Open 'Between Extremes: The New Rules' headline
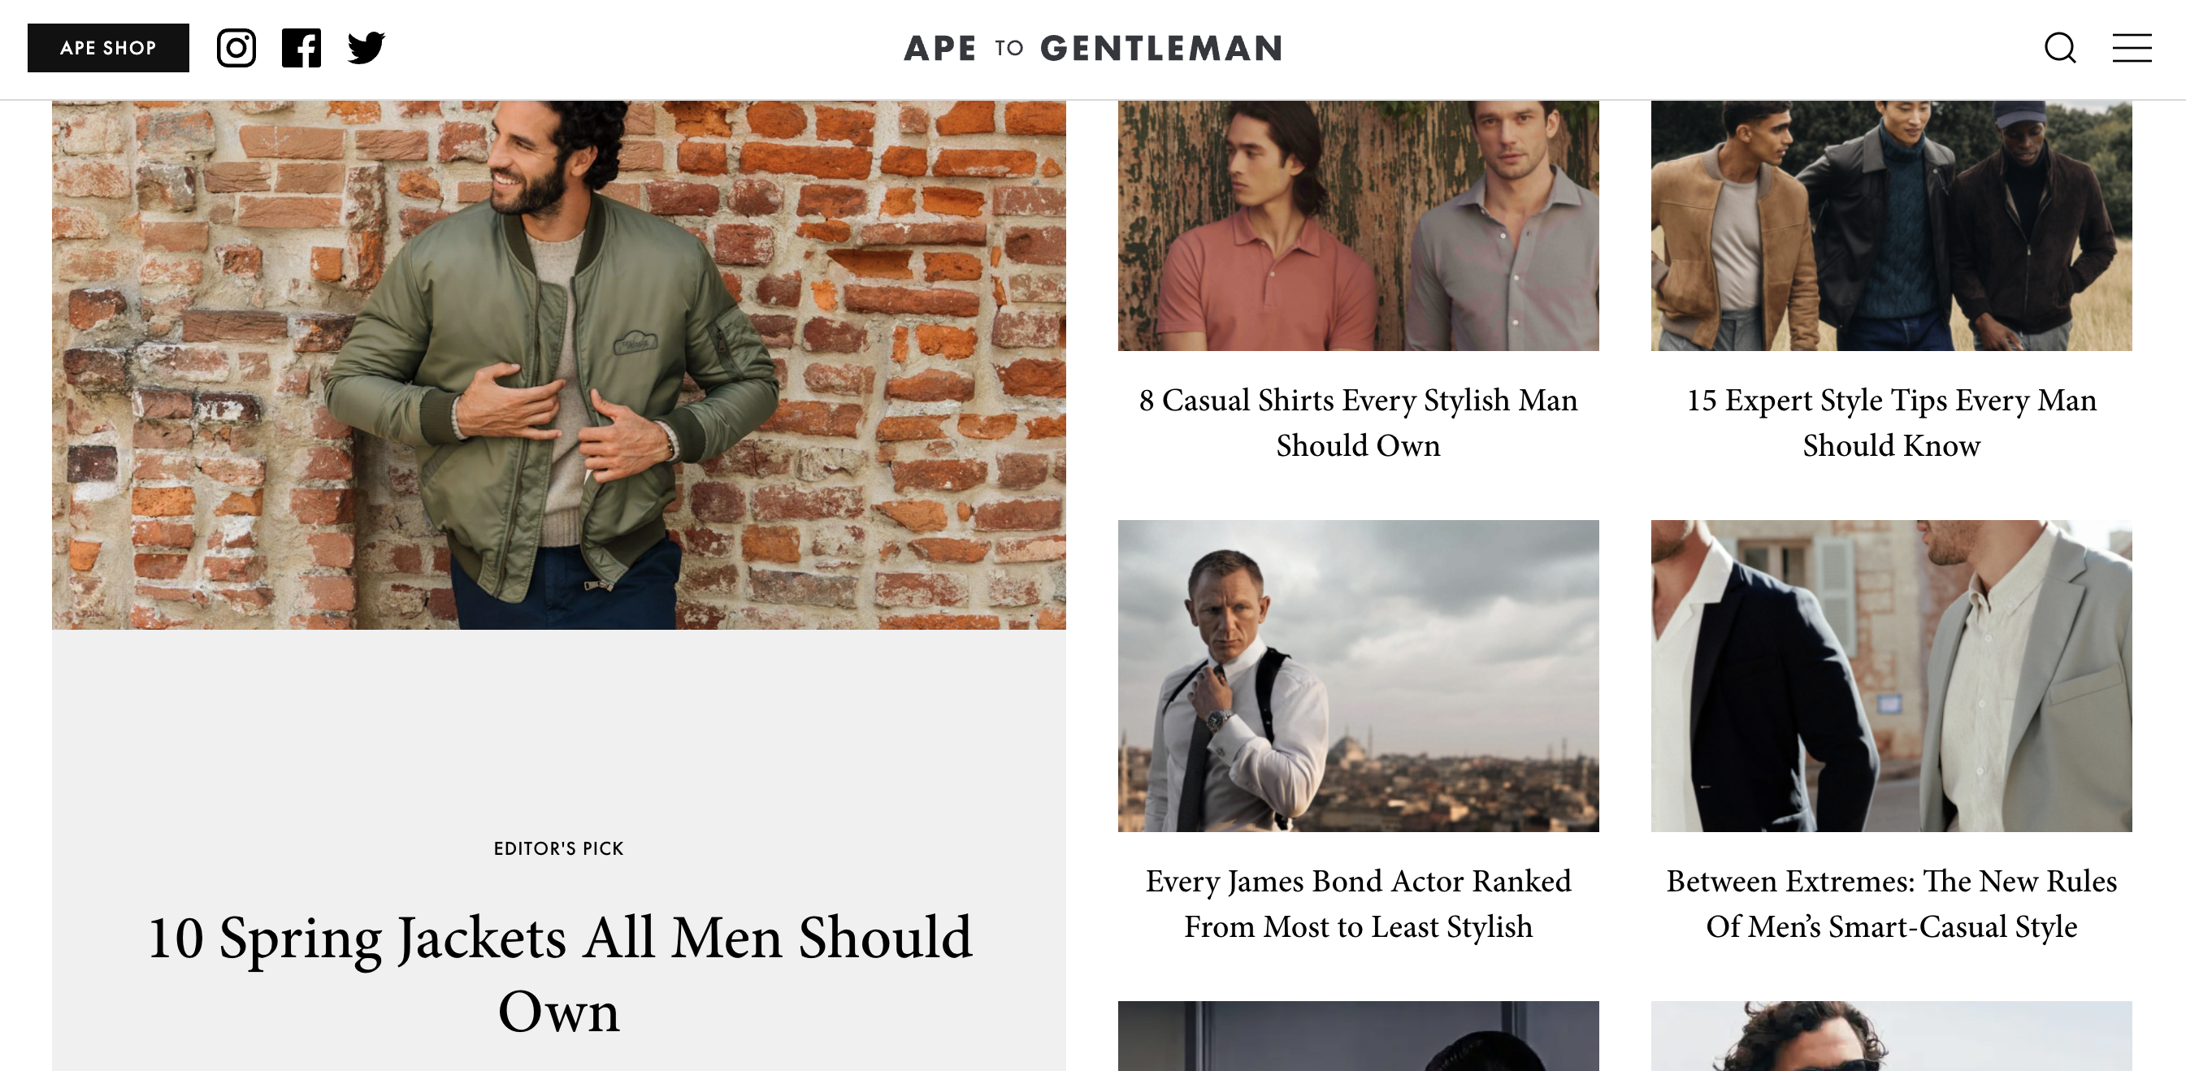This screenshot has height=1071, width=2186. (1891, 904)
